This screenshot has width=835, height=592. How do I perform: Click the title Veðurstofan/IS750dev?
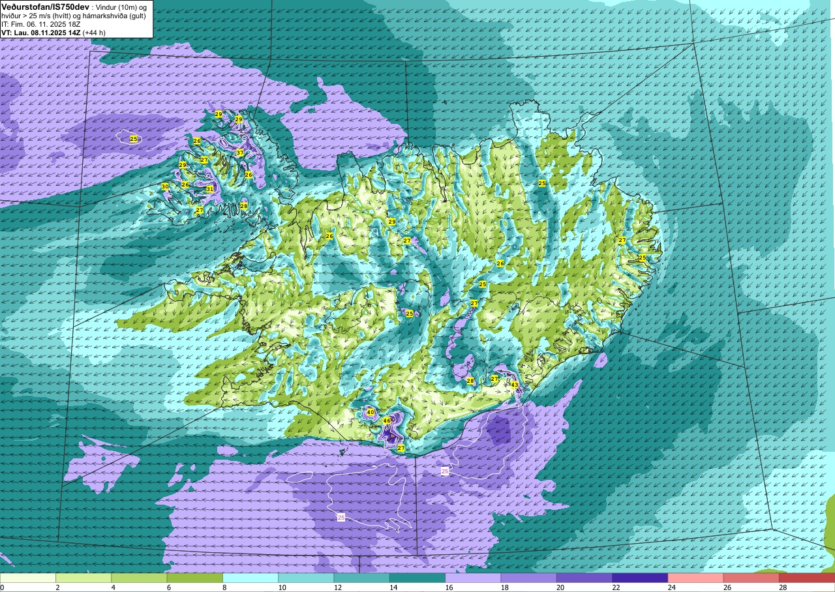point(45,6)
